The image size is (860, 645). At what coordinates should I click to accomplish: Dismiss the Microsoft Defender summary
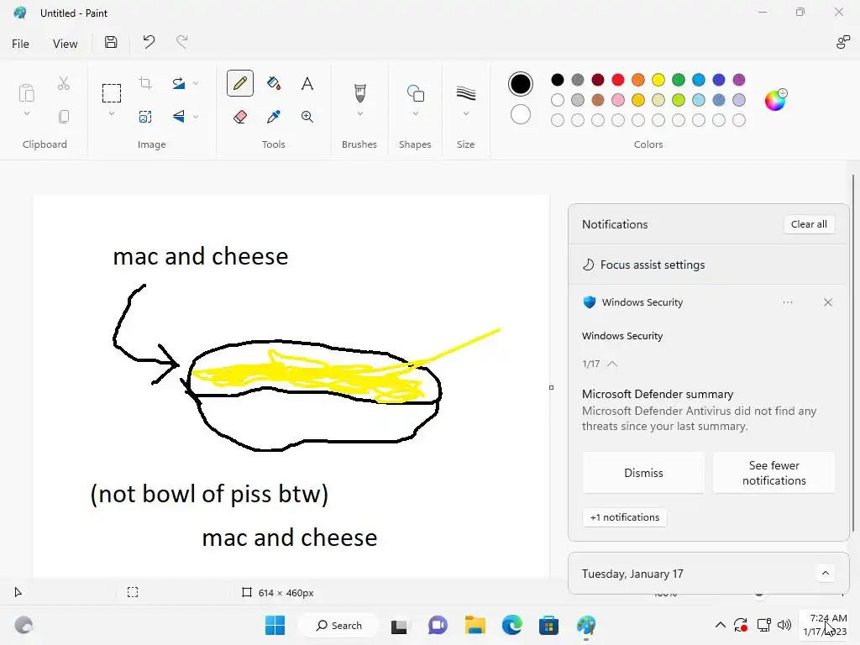(x=643, y=473)
